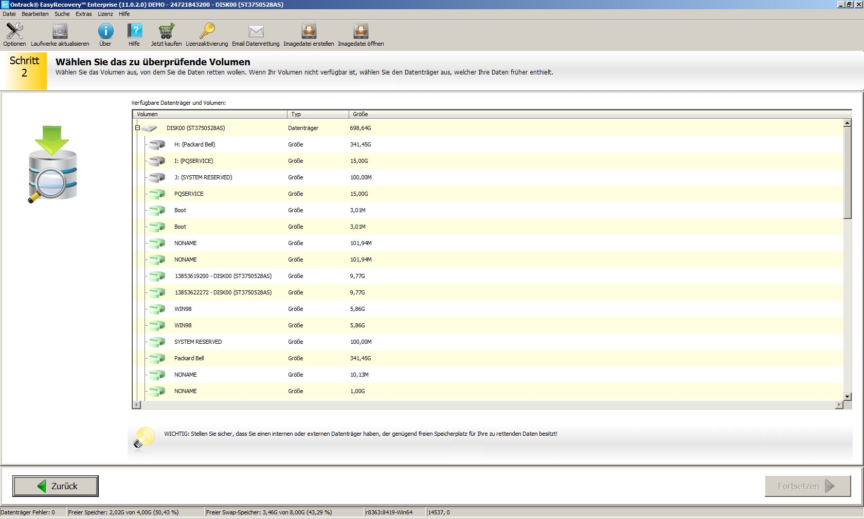
Task: Go back with the Zurück button
Action: coord(56,486)
